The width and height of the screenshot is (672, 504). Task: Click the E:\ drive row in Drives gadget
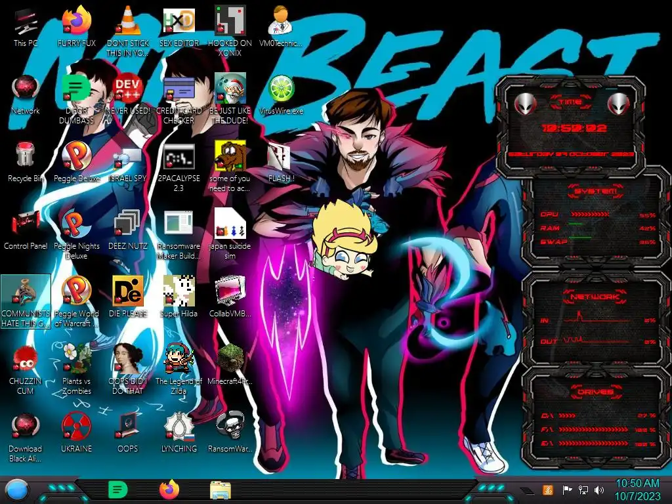pyautogui.click(x=598, y=444)
